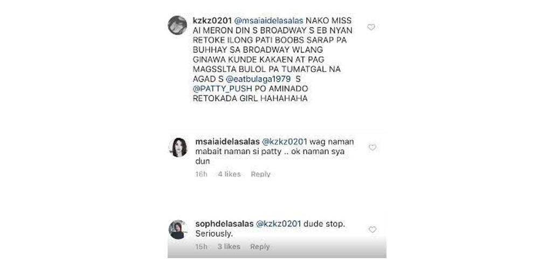Click the bold sophdelasalas username
Screen dimensions: 539x270
pyautogui.click(x=224, y=224)
